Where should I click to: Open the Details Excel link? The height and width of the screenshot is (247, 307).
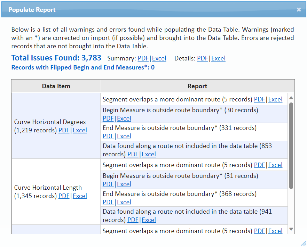pyautogui.click(x=218, y=58)
